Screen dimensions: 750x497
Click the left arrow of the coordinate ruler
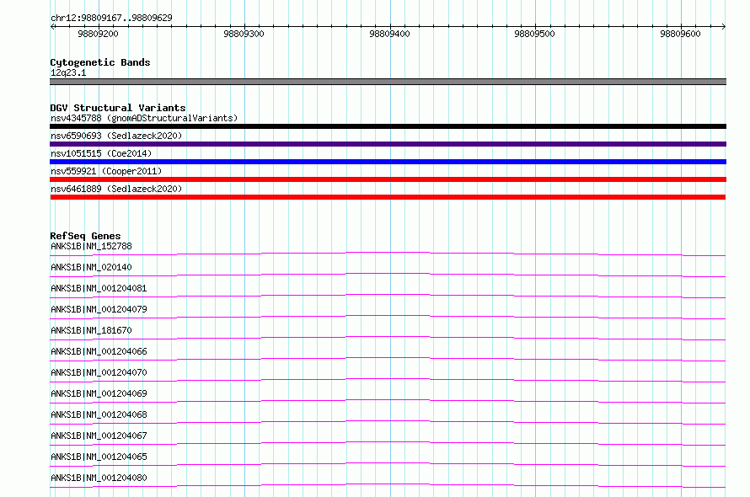(52, 26)
